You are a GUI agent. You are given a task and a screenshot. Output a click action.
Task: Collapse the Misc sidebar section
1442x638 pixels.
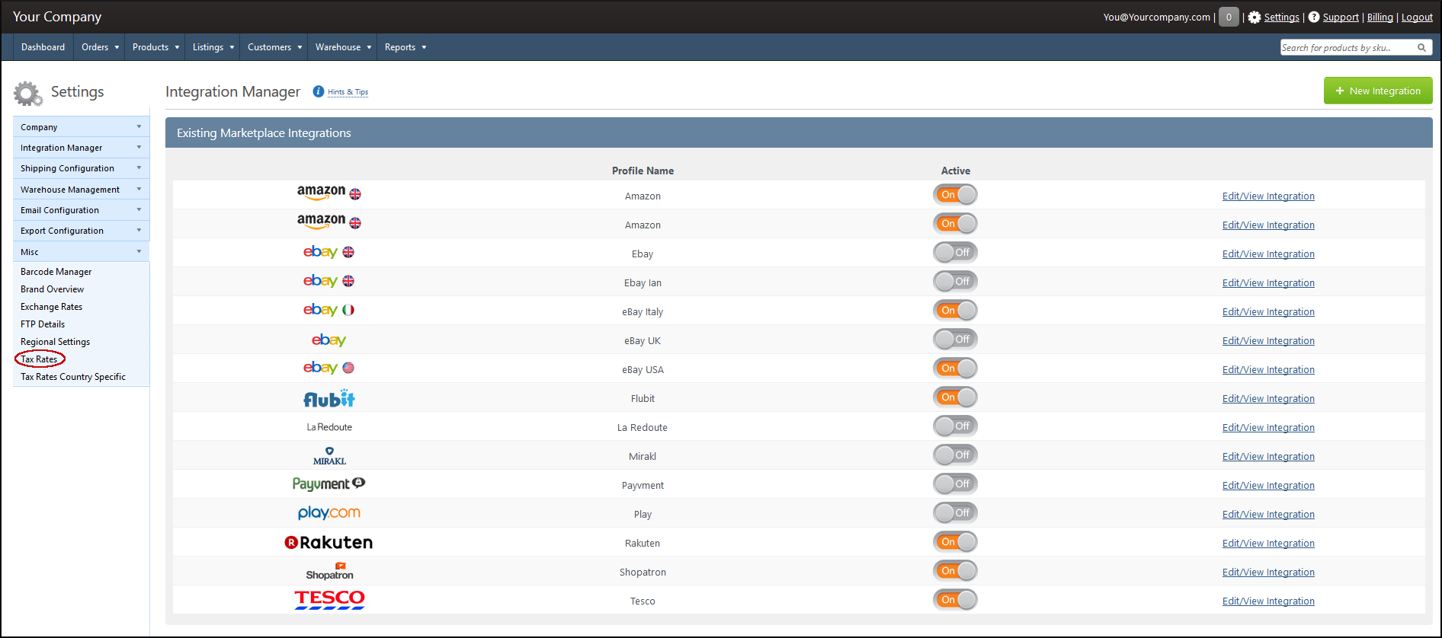tap(81, 252)
